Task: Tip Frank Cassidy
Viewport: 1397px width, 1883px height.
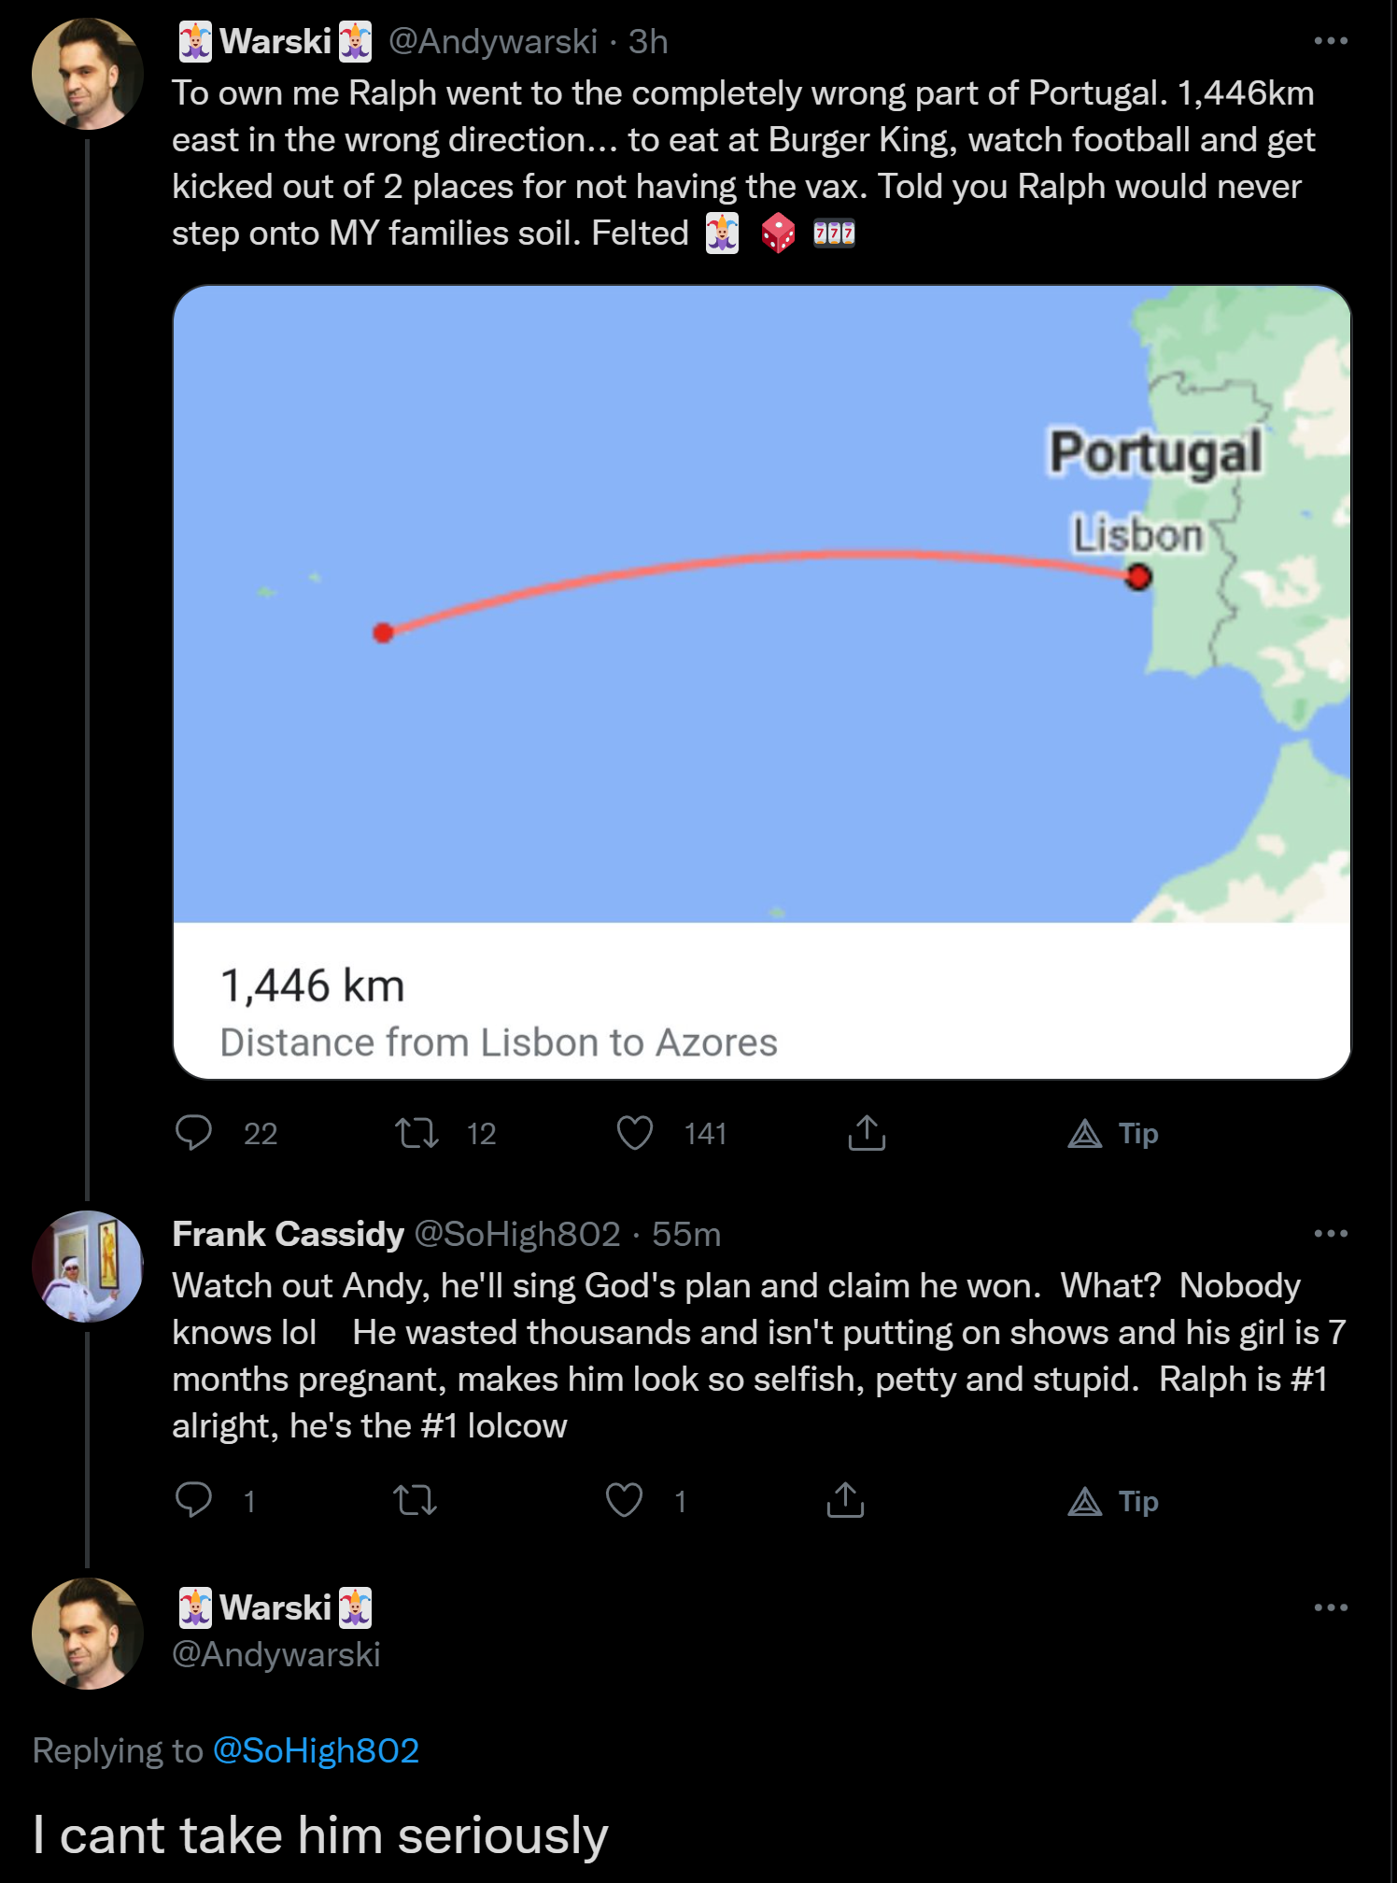Action: coord(1112,1500)
